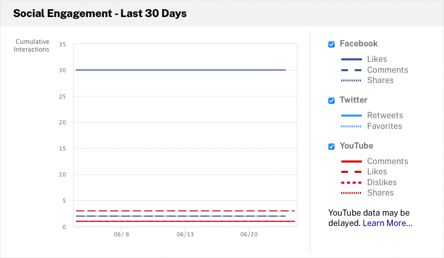The height and width of the screenshot is (258, 444).
Task: Toggle the Twitter series checkbox
Action: coord(331,101)
